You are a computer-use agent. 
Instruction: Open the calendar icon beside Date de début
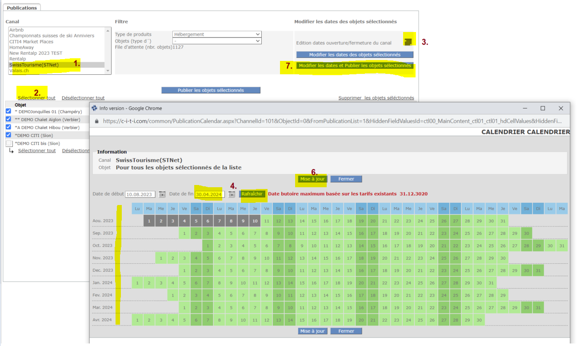(x=162, y=194)
